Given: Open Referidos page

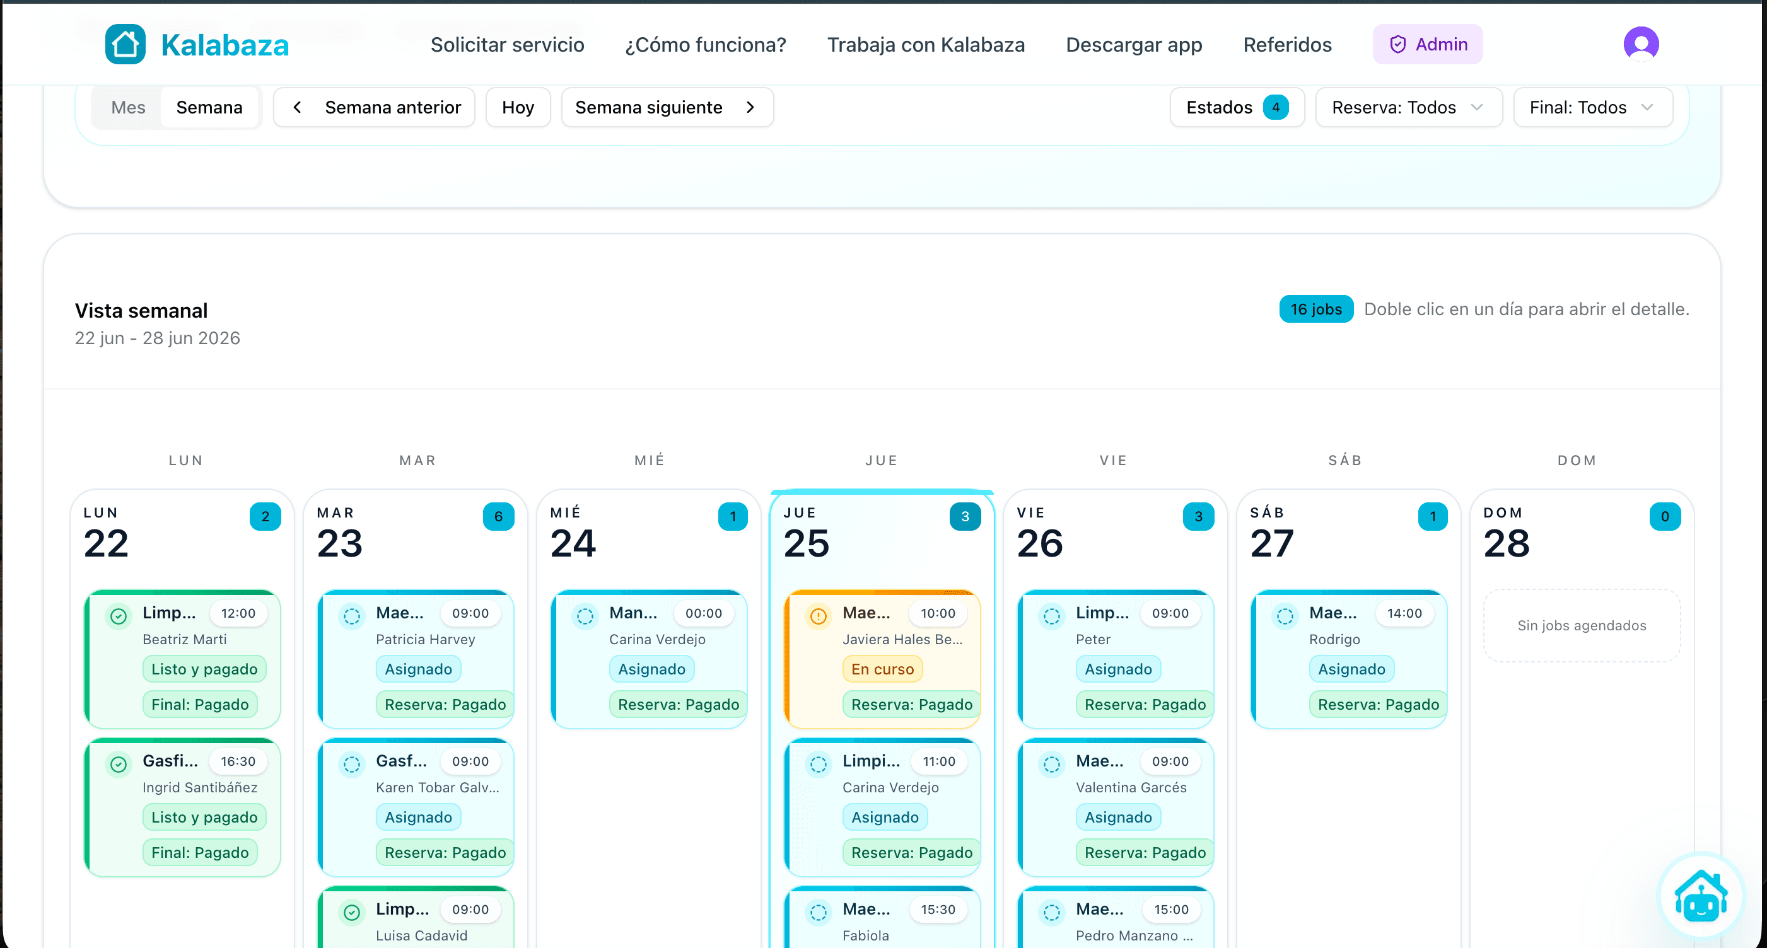Looking at the screenshot, I should point(1288,45).
